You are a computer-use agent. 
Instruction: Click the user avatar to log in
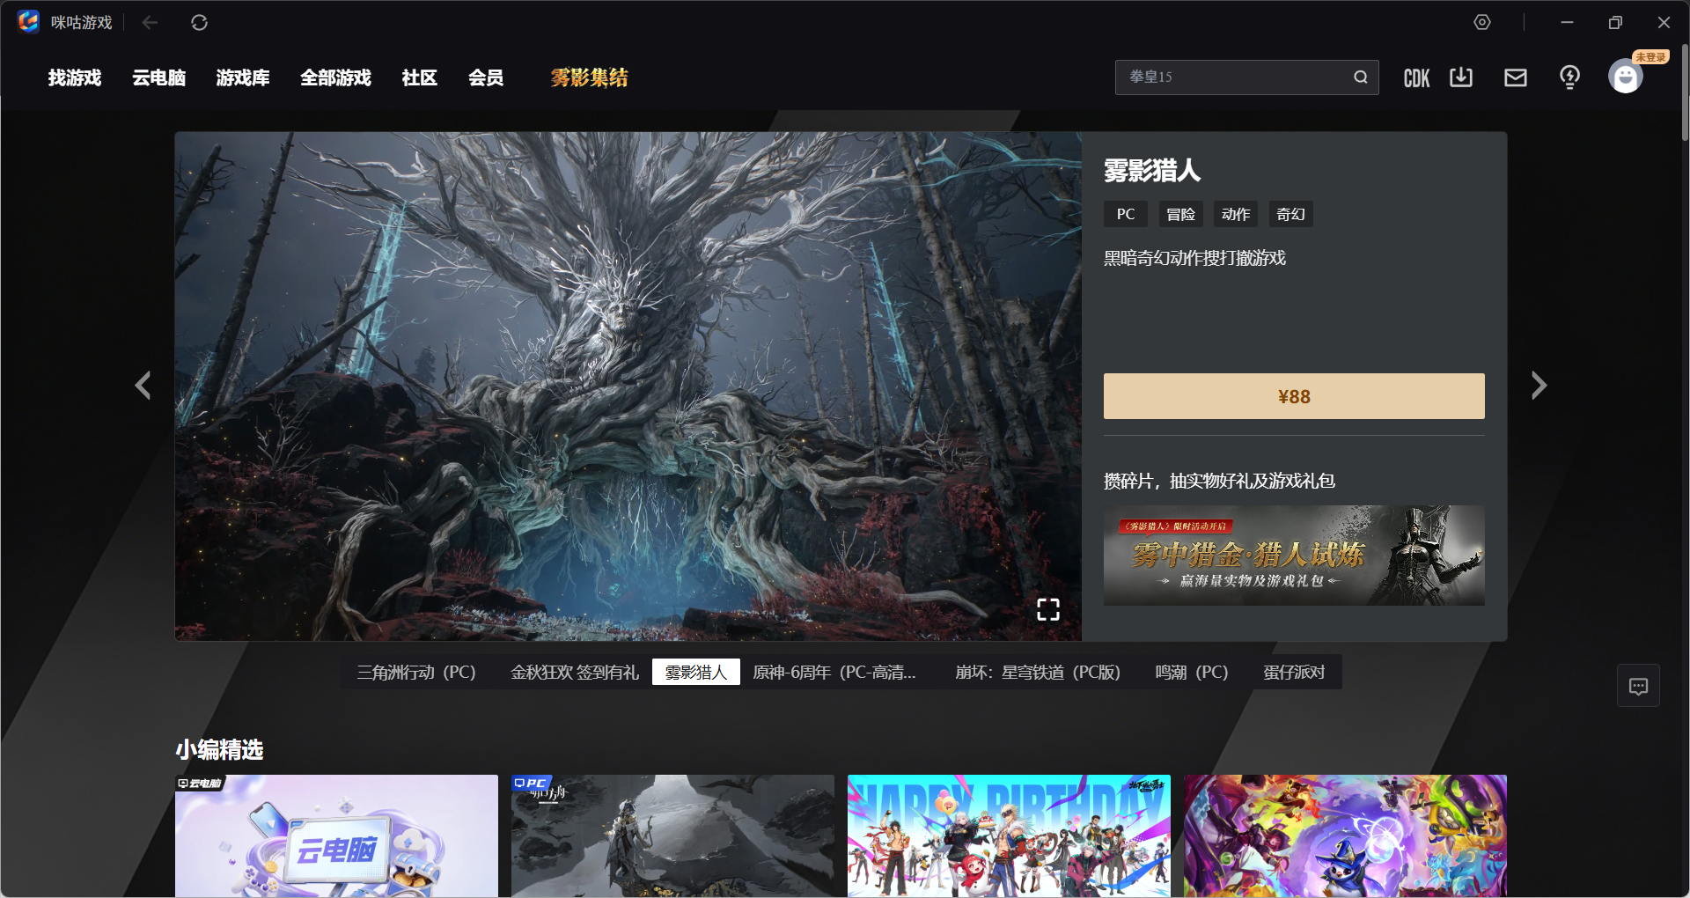coord(1626,77)
